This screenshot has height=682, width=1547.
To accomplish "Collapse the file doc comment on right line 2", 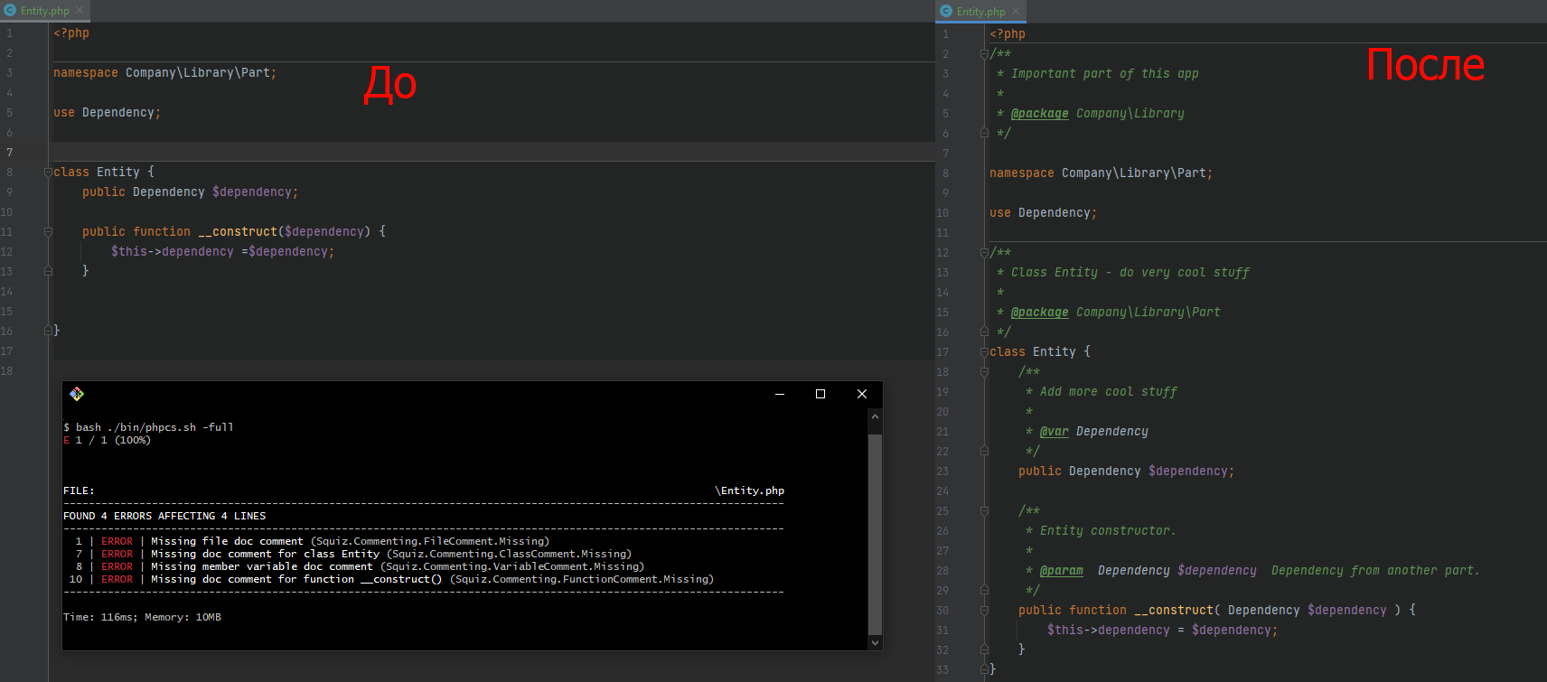I will 984,54.
